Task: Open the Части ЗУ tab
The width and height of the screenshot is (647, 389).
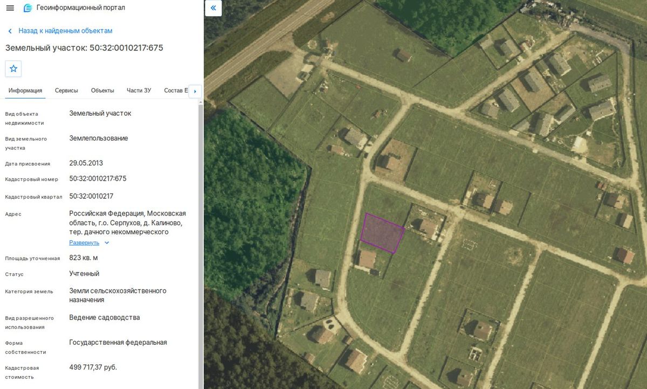Action: 139,91
